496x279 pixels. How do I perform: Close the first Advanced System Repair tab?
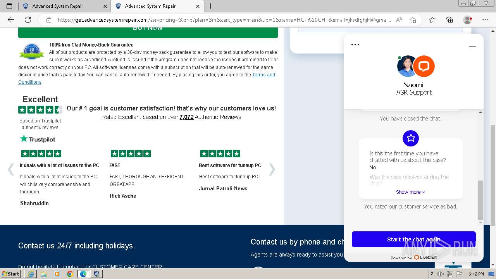(x=105, y=6)
